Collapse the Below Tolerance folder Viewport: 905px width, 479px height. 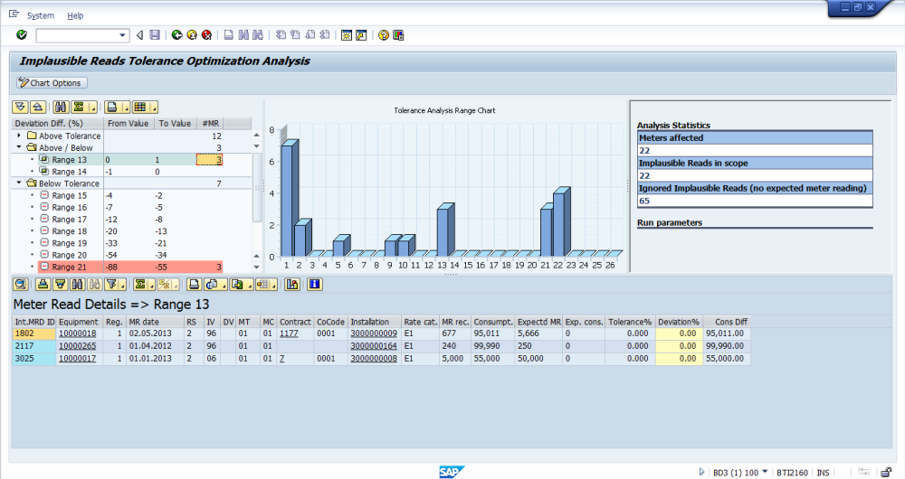tap(19, 183)
